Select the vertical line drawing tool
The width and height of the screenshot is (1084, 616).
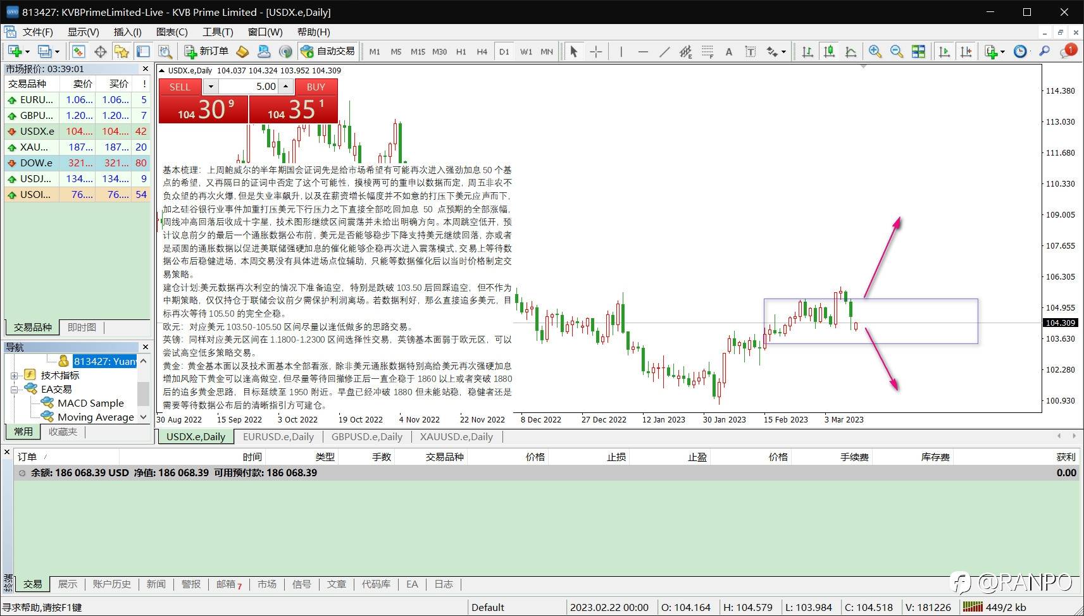tap(621, 51)
